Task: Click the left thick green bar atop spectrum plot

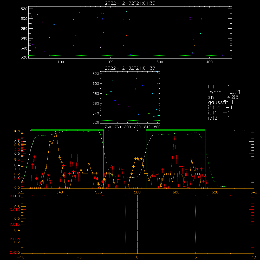Action: [x=67, y=130]
